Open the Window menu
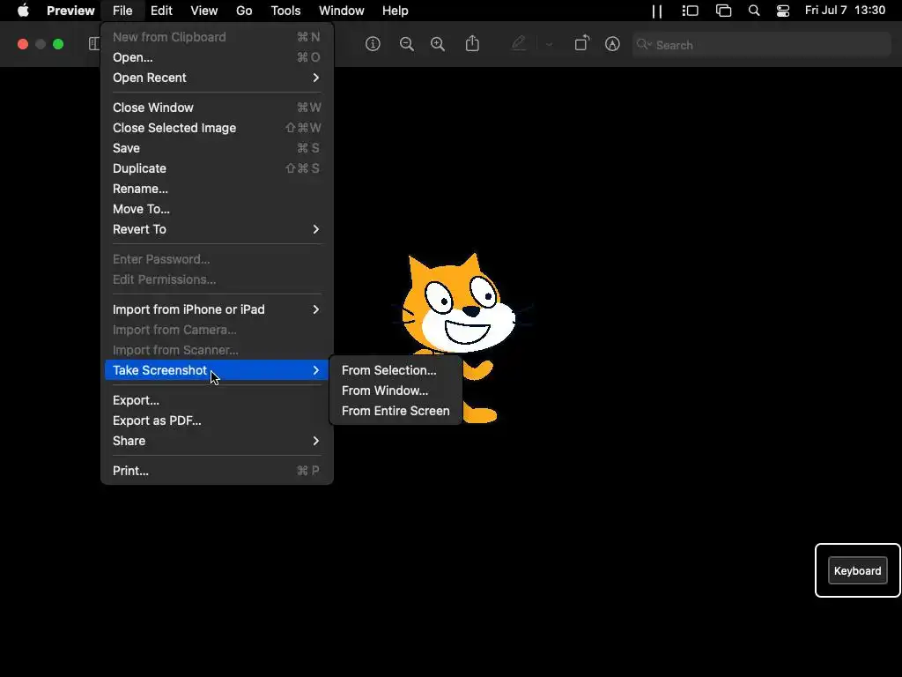 (342, 11)
